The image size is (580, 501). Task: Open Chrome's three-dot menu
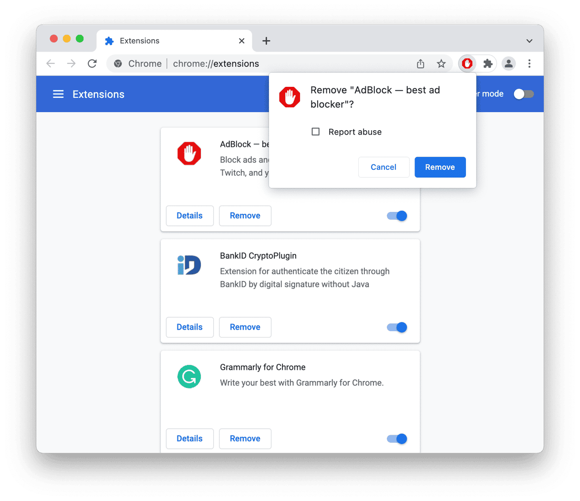[529, 63]
